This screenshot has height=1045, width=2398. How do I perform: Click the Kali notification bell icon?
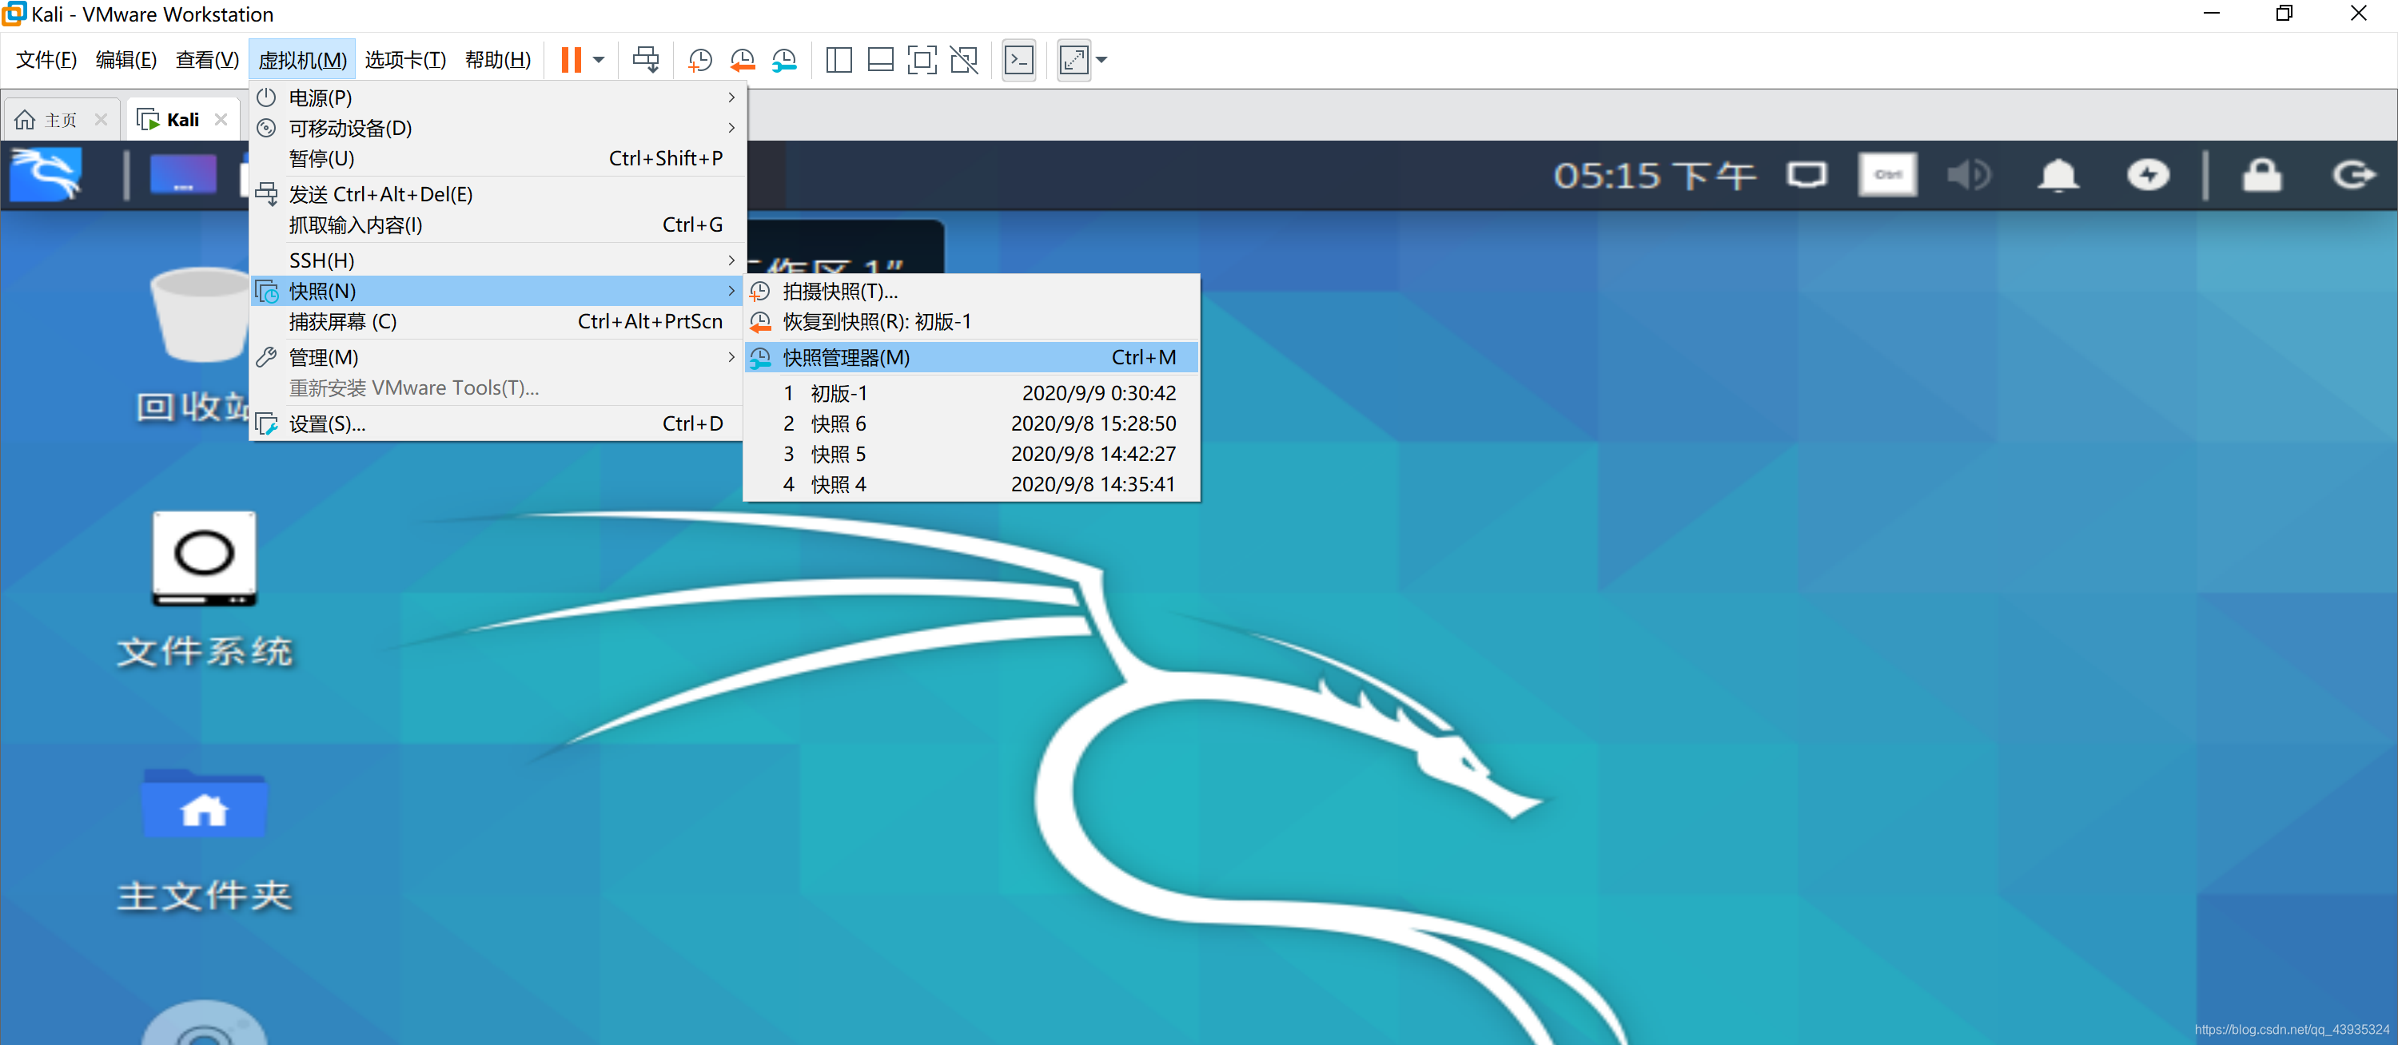coord(2057,175)
